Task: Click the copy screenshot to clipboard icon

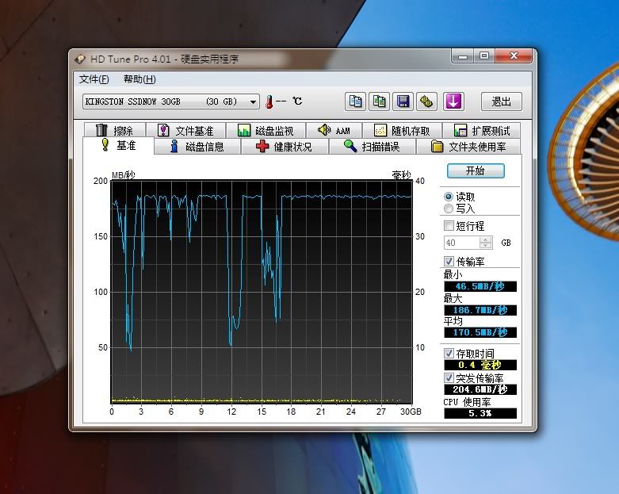Action: click(x=380, y=101)
